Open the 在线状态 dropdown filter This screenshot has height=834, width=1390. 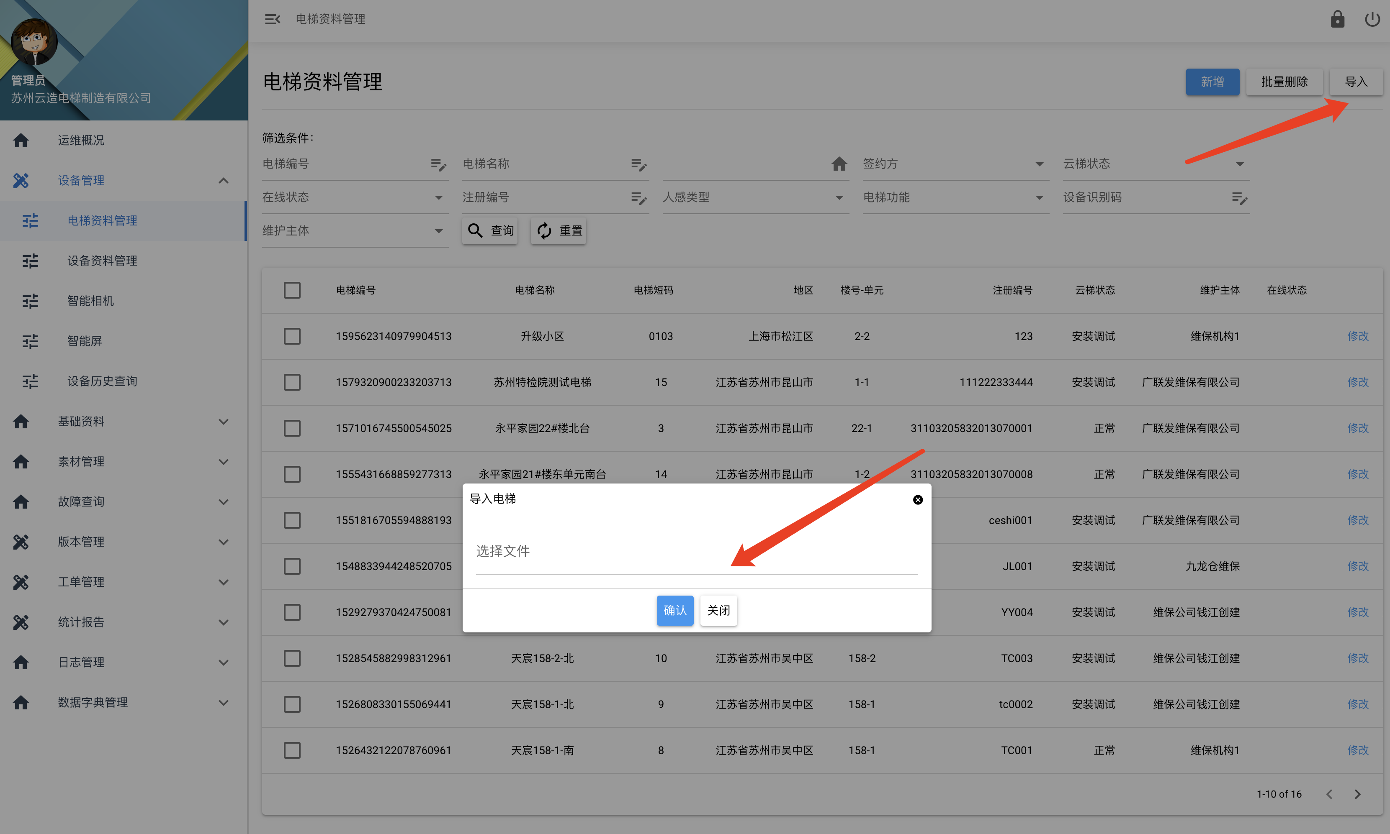click(354, 198)
